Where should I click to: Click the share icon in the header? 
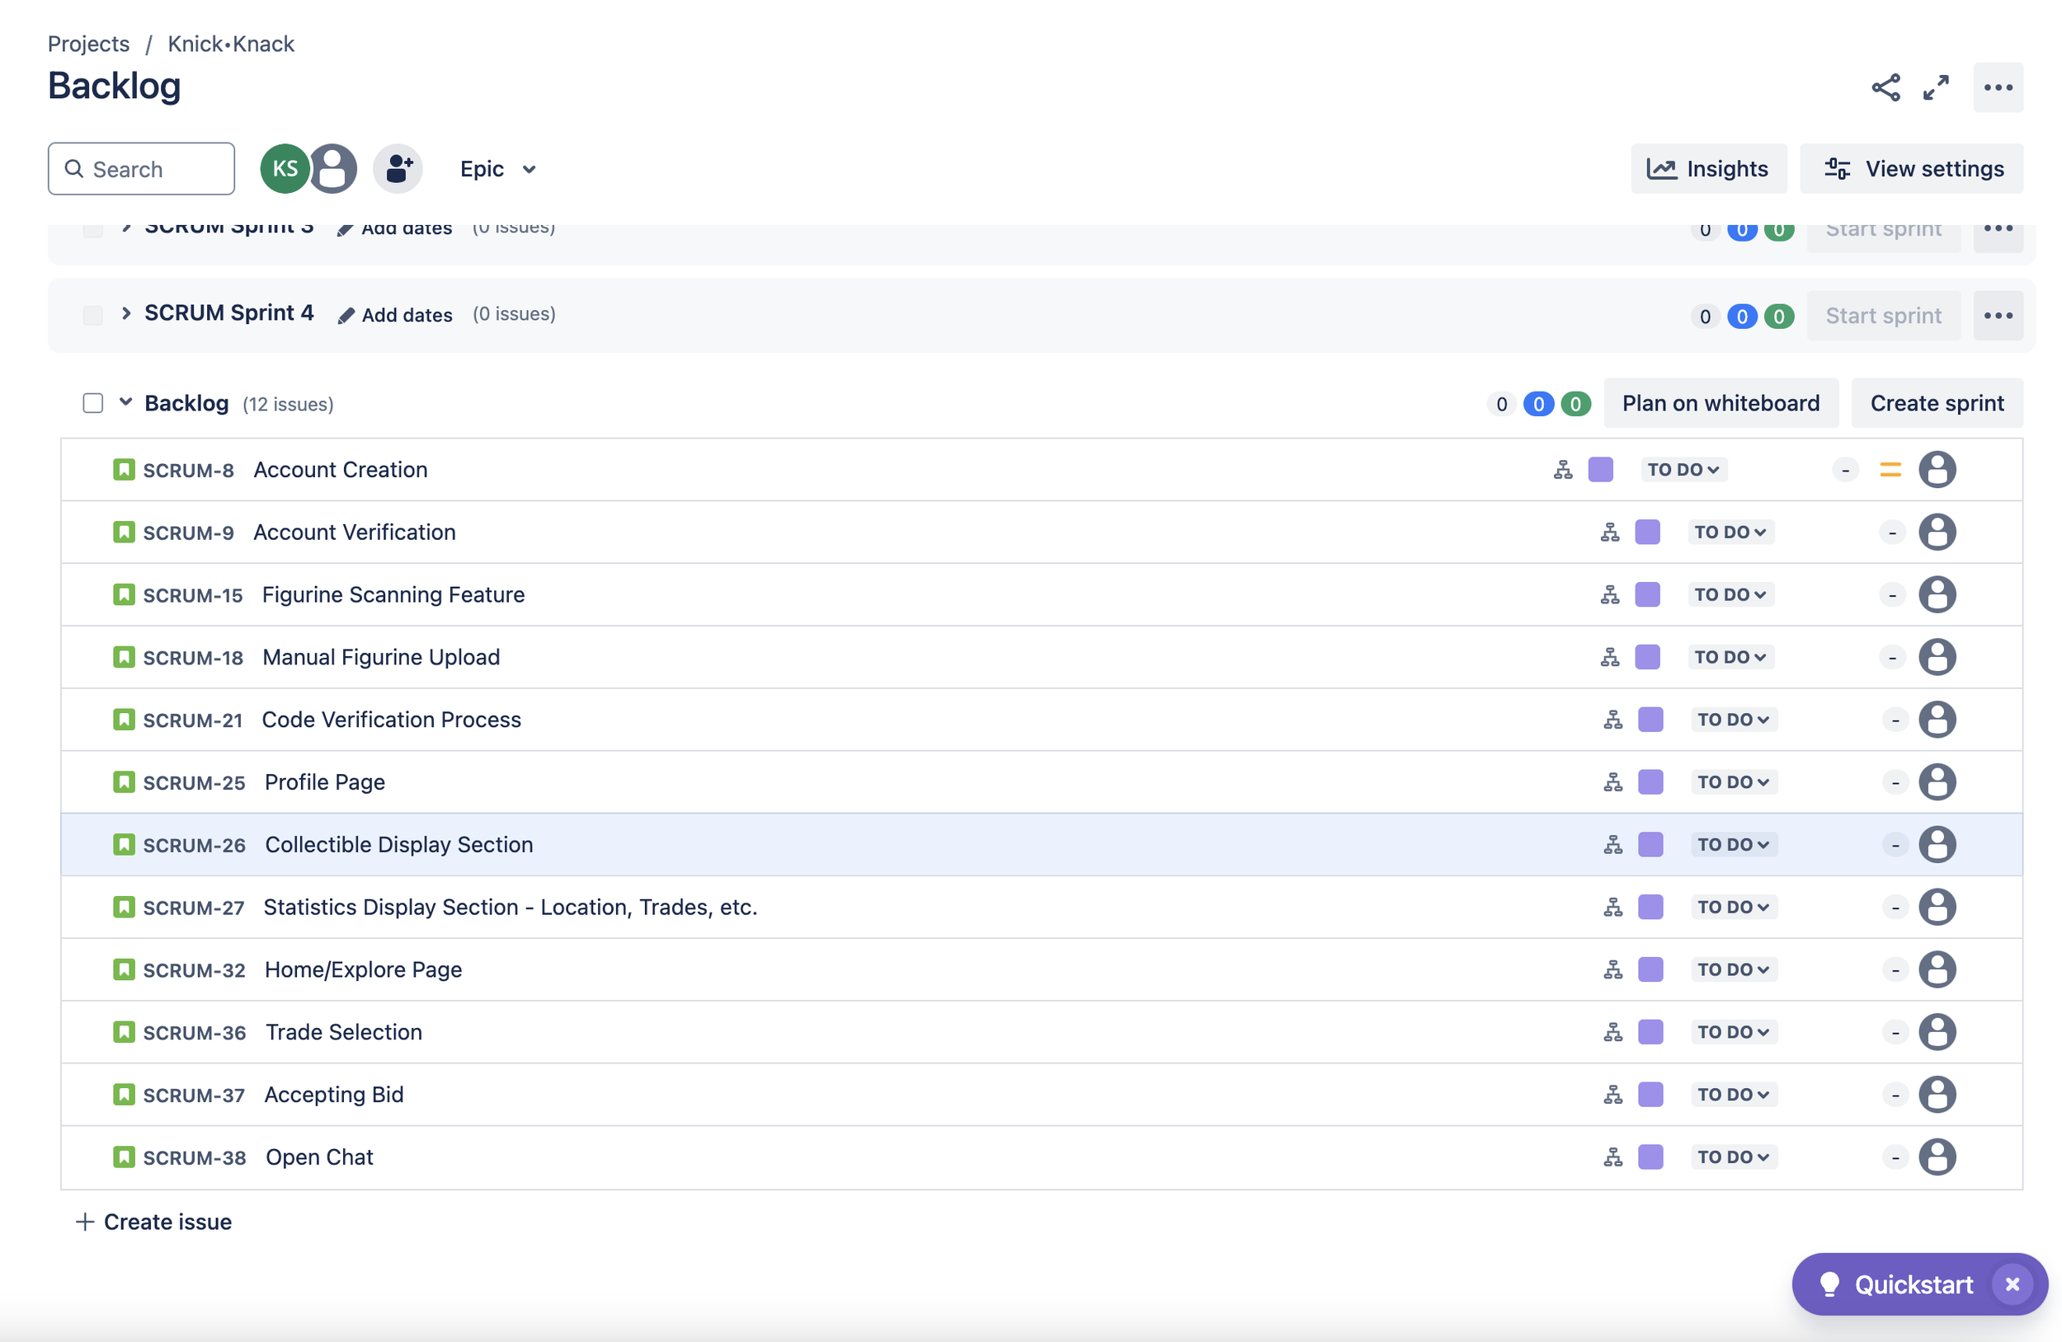1885,87
